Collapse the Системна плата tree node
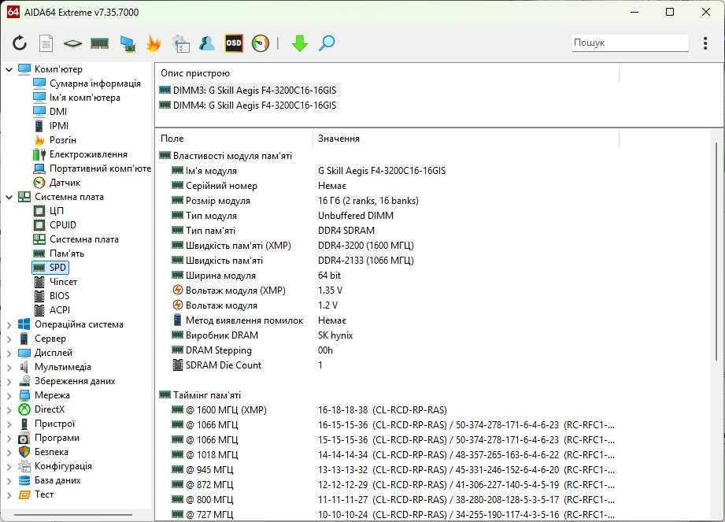The image size is (725, 522). 9,197
